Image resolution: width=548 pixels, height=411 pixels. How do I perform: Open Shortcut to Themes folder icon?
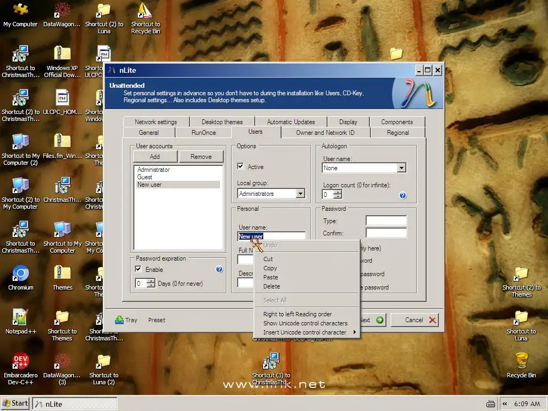[x=62, y=326]
